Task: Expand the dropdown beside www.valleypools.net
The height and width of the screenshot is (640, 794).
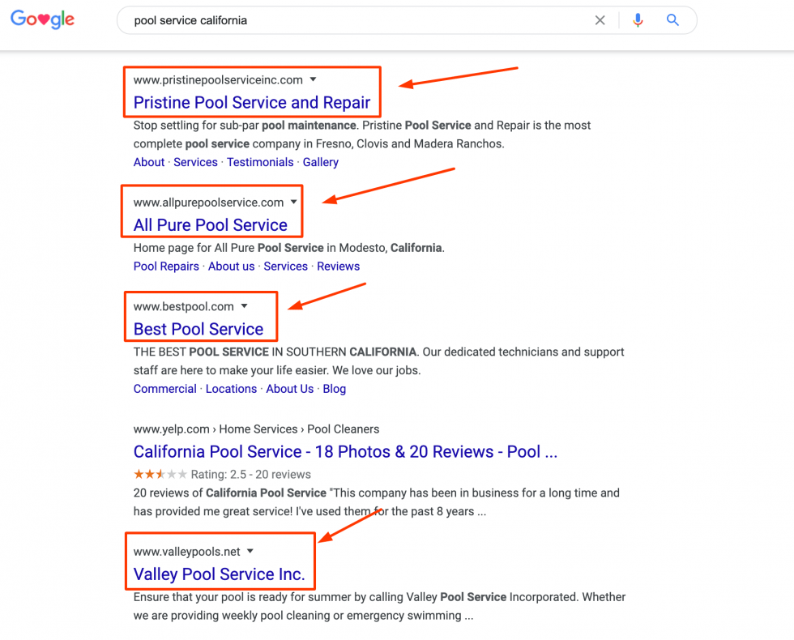Action: pyautogui.click(x=250, y=551)
